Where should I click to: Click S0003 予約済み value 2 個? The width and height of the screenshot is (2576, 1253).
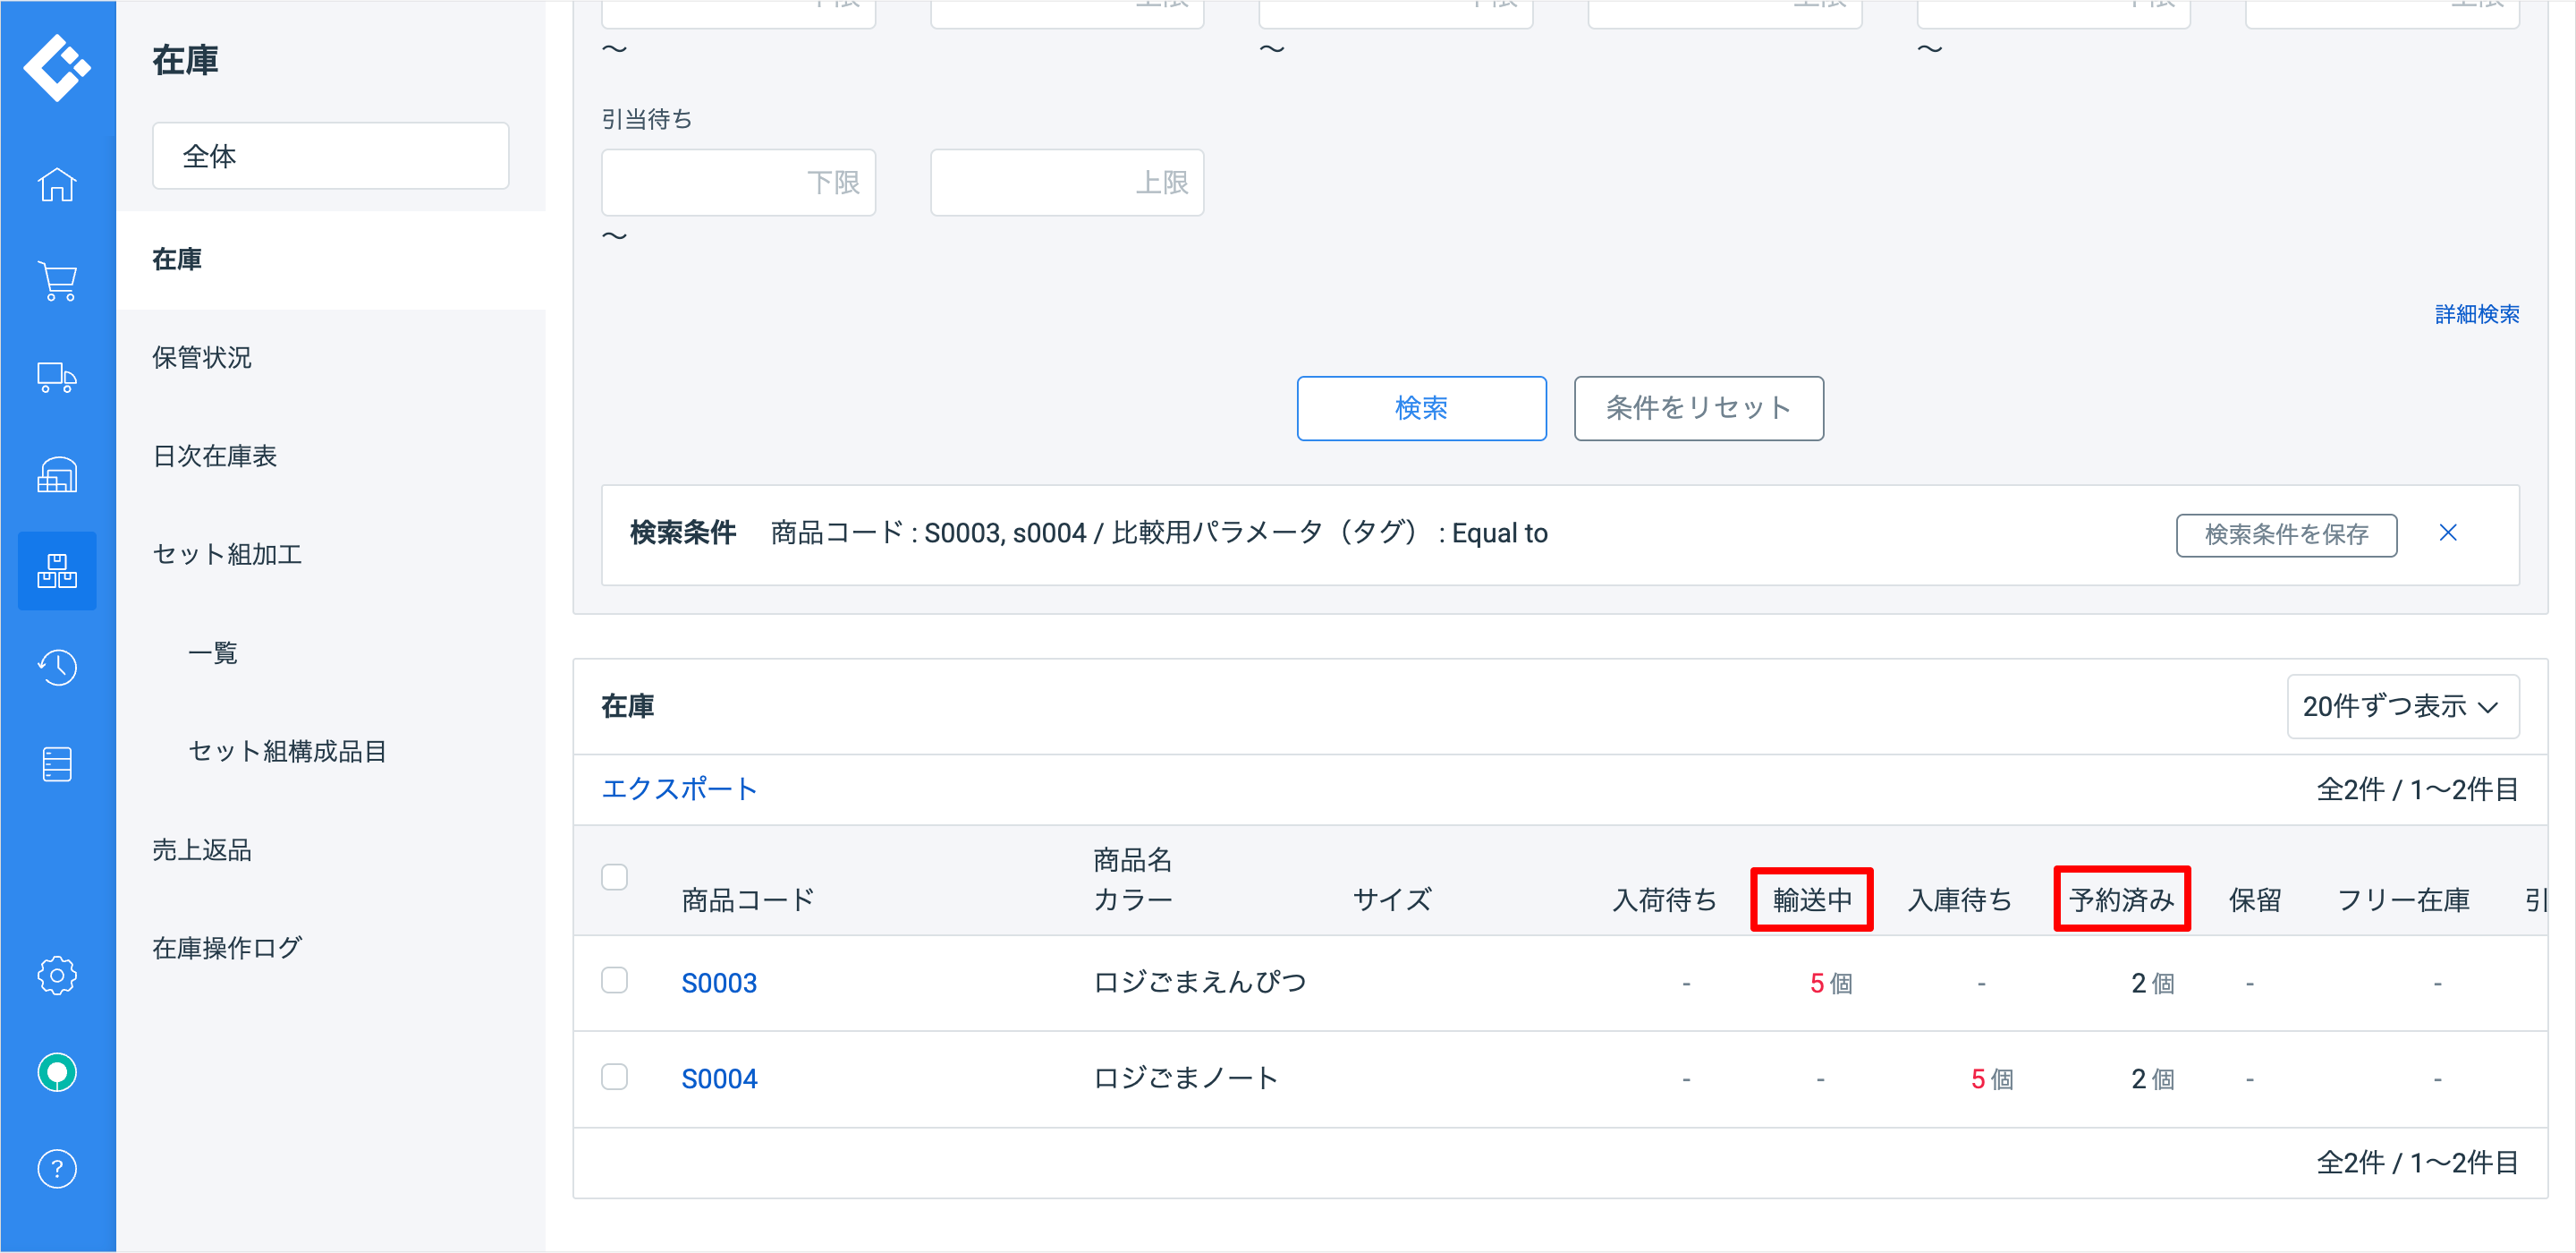tap(2153, 984)
